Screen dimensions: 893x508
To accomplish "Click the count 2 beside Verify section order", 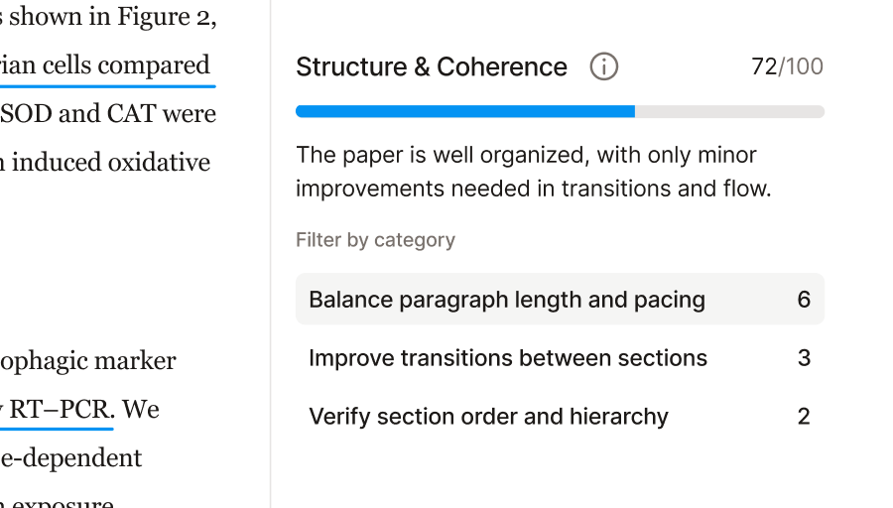I will click(x=804, y=417).
